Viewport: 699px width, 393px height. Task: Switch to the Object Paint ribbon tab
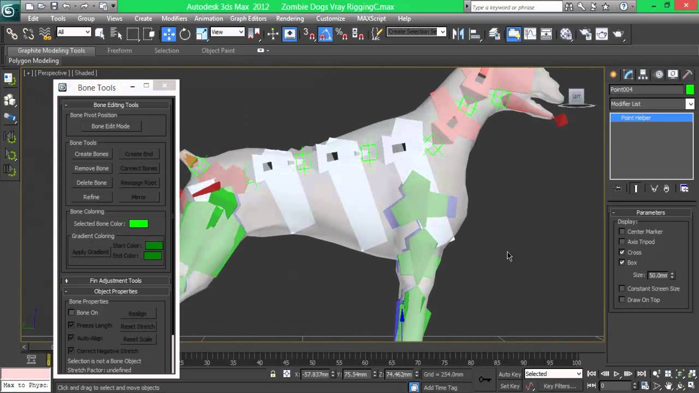218,50
